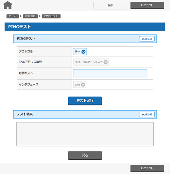Log out using bottom ログアウト button
Viewport: 170px width, 176px height.
coord(147,168)
